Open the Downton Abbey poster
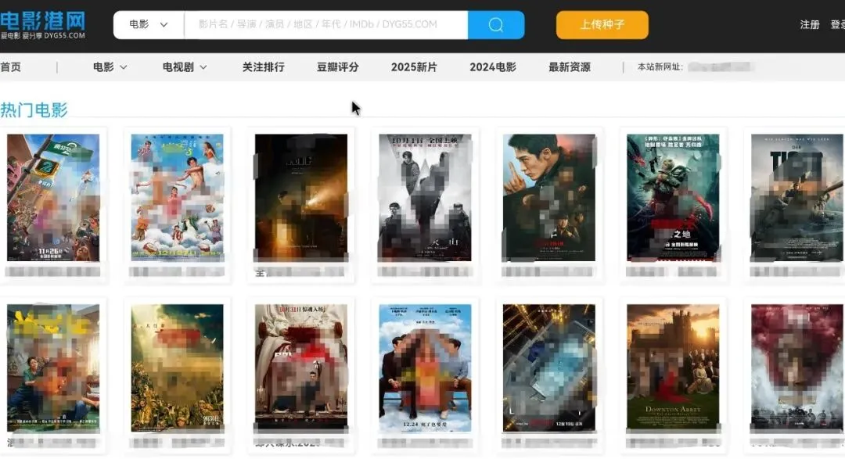 (x=673, y=368)
